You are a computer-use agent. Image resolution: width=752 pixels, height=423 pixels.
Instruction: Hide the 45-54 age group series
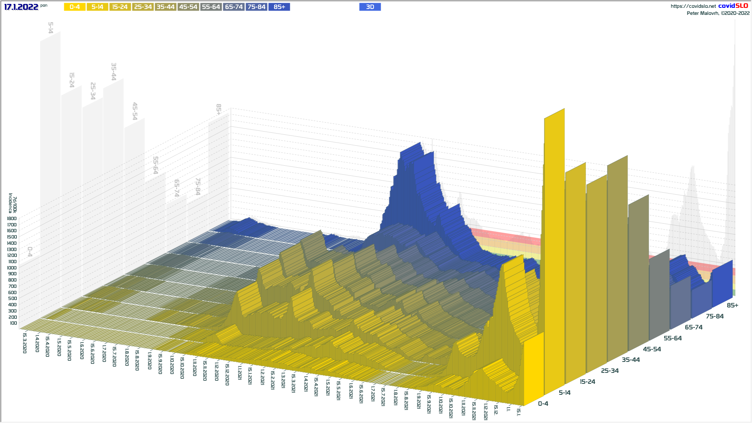coord(188,7)
